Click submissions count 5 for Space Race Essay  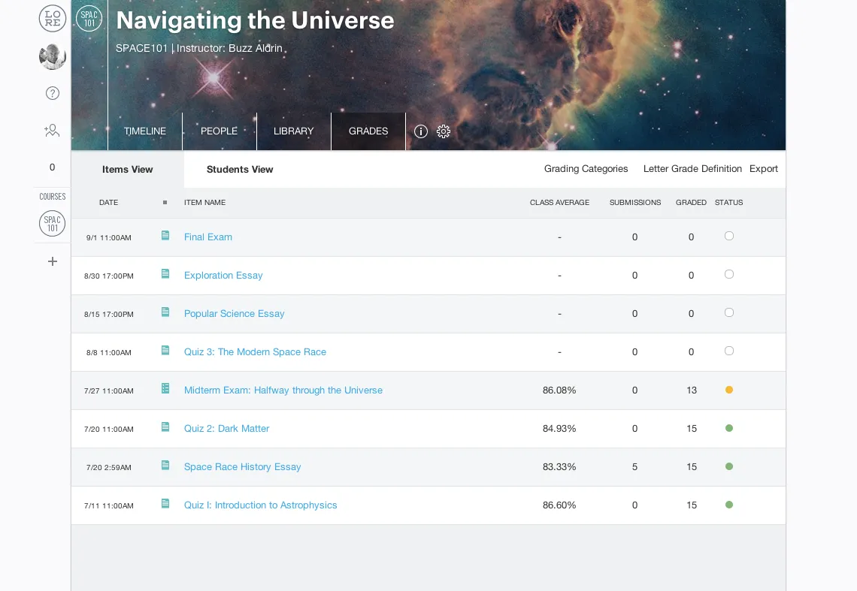click(634, 466)
